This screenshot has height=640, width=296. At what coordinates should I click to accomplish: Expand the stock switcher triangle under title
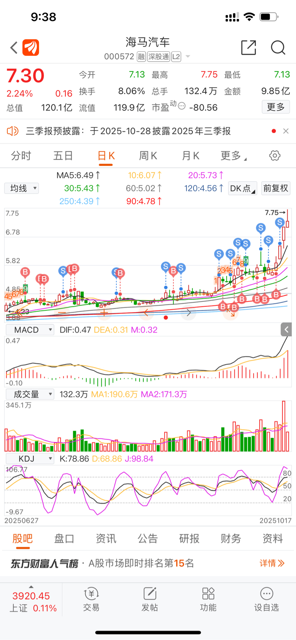188,57
